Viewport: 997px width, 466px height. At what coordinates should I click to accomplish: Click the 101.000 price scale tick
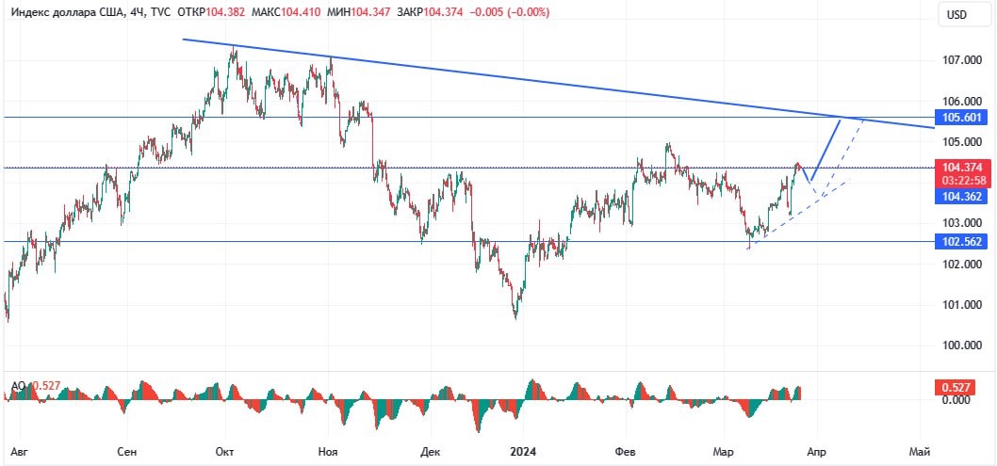(961, 305)
